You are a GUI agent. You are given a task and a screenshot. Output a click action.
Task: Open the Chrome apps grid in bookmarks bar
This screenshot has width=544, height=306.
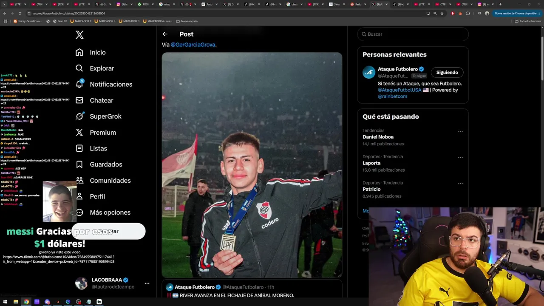[6, 21]
